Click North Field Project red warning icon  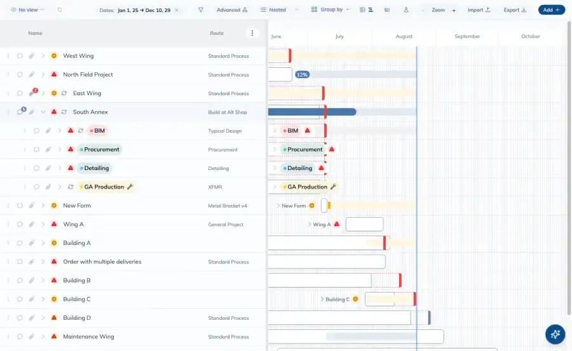54,74
